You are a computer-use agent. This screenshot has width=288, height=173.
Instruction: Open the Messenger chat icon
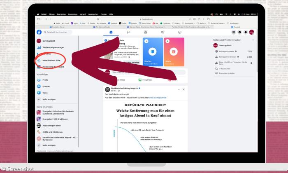click(239, 32)
